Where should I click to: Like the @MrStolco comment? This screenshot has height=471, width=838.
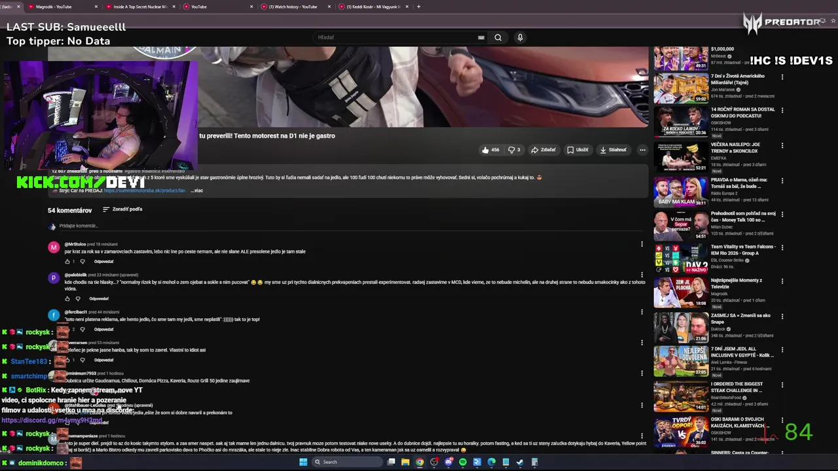tap(67, 262)
